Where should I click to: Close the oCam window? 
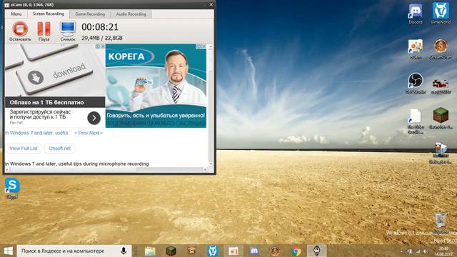tap(211, 4)
